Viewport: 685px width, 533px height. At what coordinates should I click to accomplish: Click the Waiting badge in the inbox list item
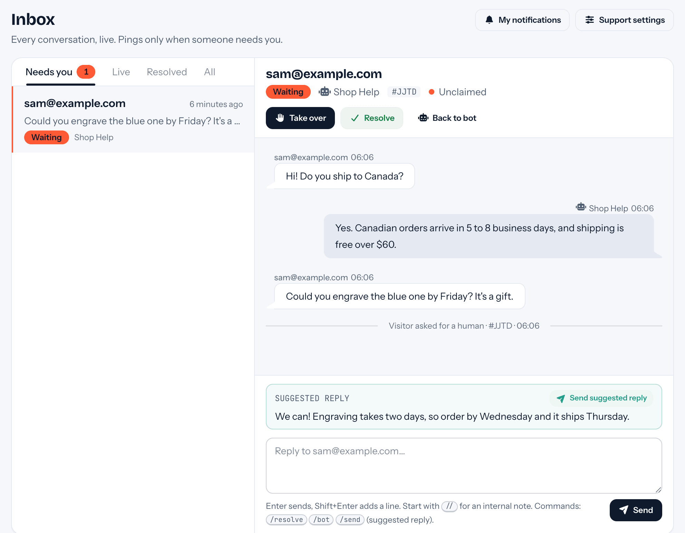click(47, 137)
